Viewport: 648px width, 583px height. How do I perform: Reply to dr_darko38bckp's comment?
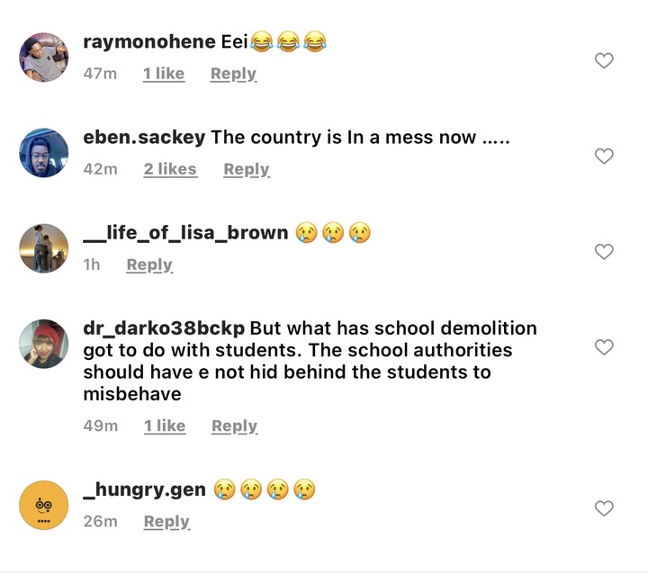coord(235,426)
